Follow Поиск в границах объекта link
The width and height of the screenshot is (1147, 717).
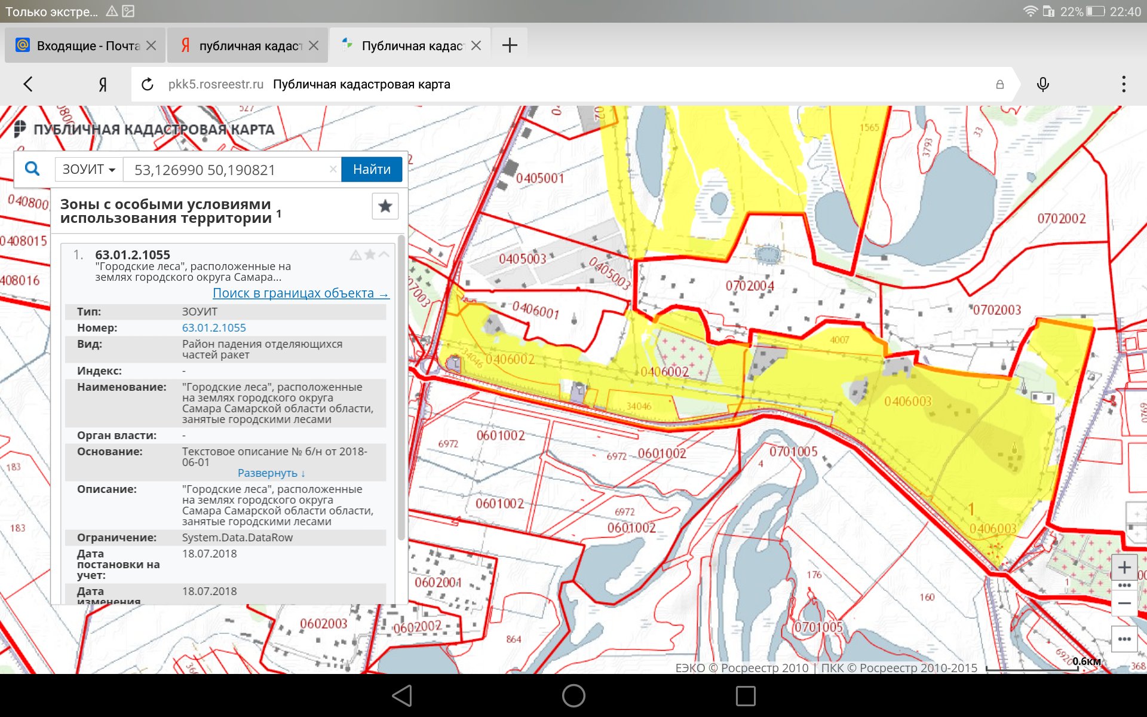[300, 293]
